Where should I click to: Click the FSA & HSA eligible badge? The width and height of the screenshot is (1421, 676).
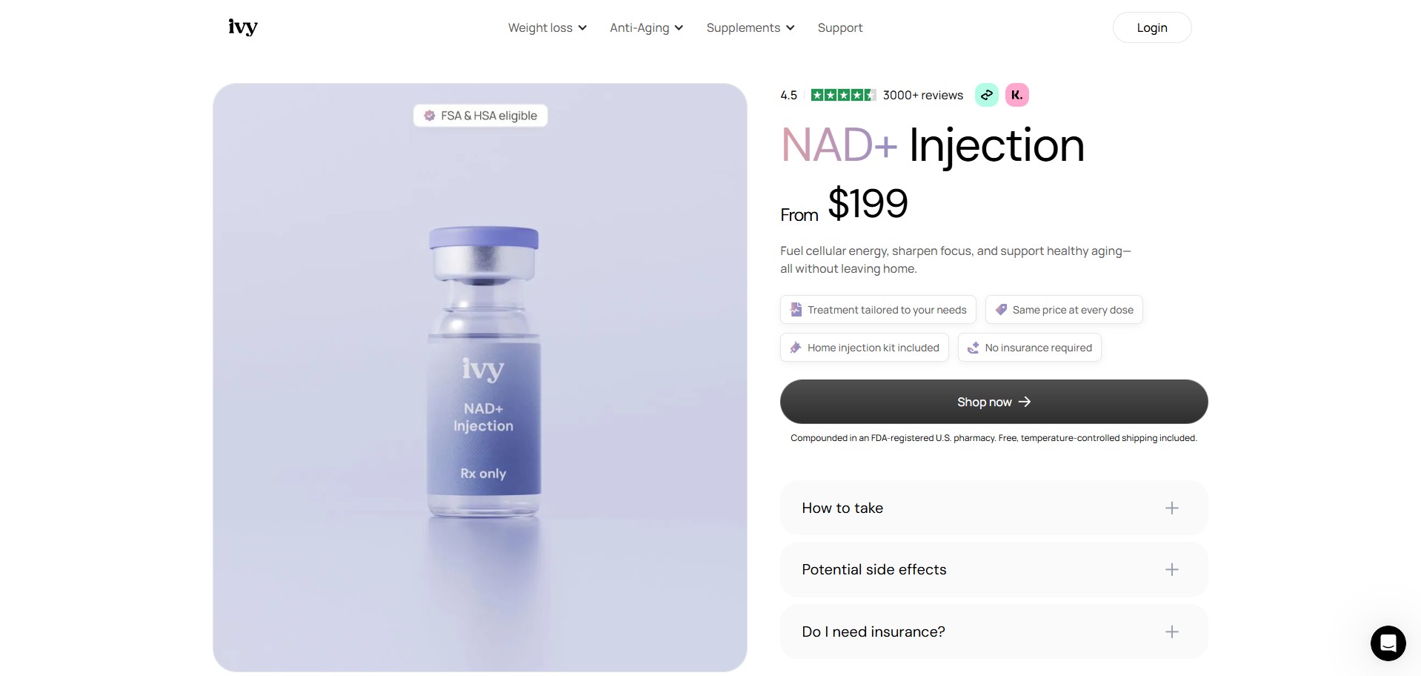[x=480, y=116]
